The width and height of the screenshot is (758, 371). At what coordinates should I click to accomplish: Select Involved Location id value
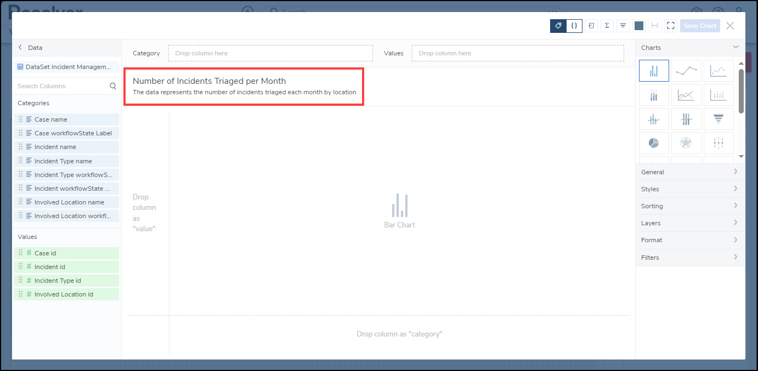click(67, 294)
